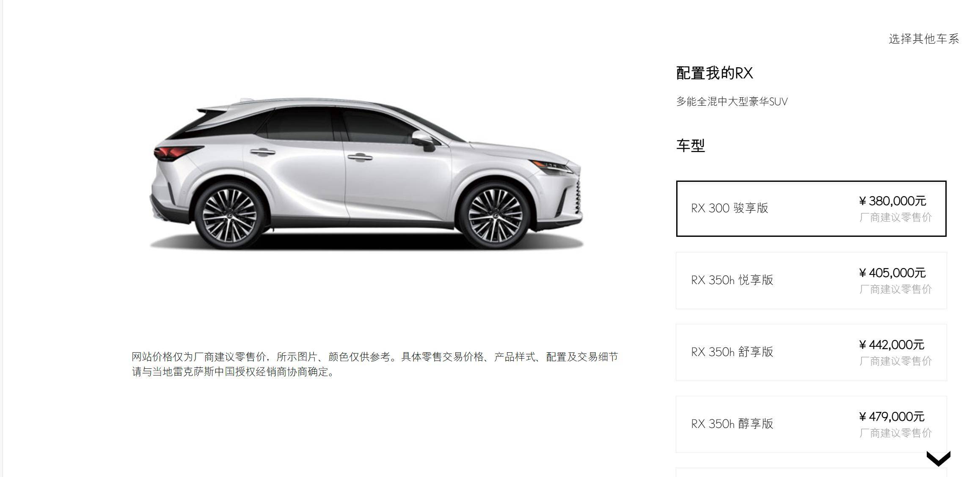
Task: Click 厂商建议零售价 under the ¥380,000元 price
Action: click(895, 217)
